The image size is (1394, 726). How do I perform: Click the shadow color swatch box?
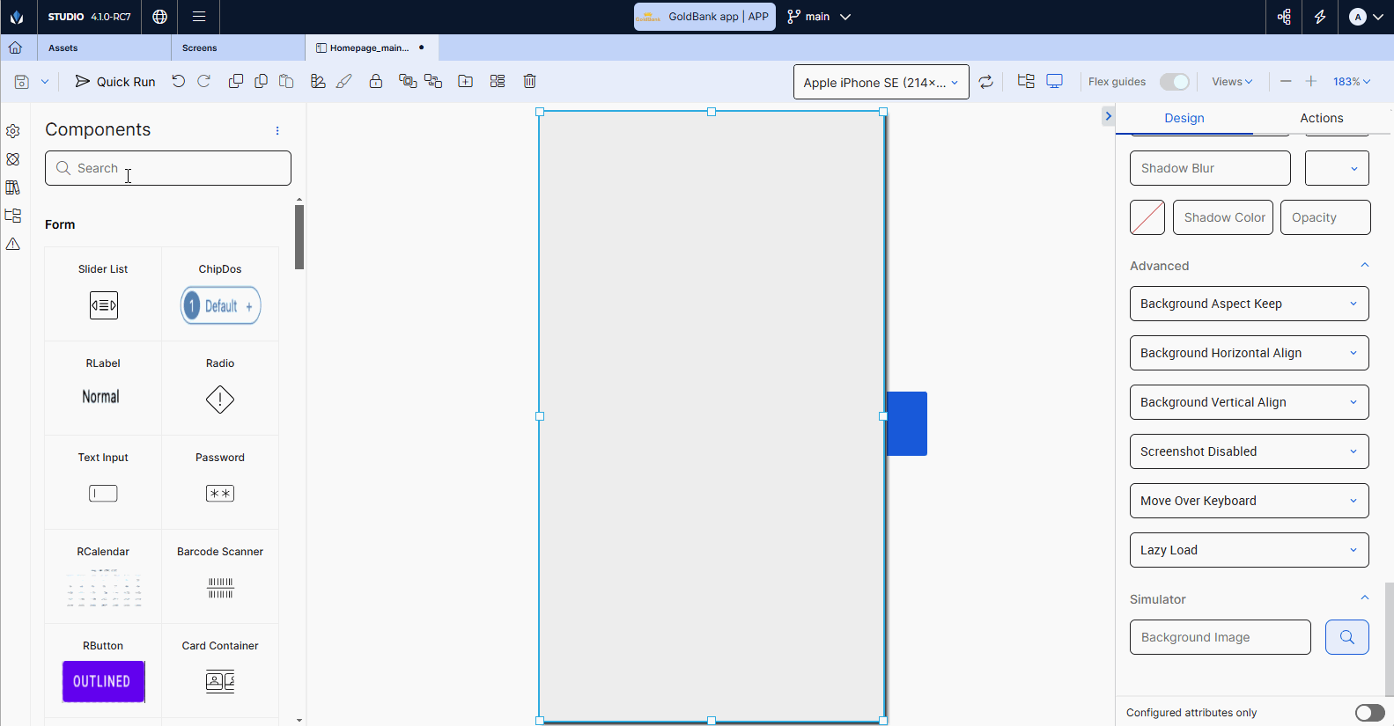point(1147,217)
